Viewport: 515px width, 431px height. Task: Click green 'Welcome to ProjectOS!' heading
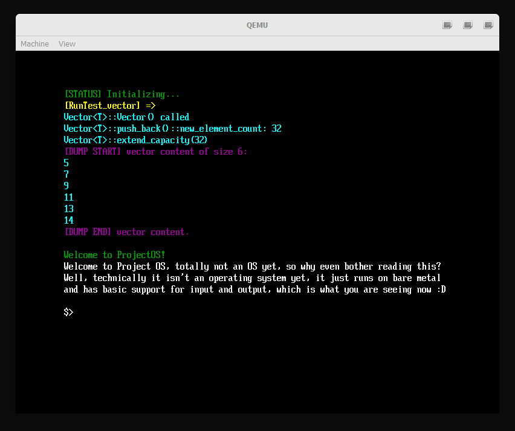(114, 255)
